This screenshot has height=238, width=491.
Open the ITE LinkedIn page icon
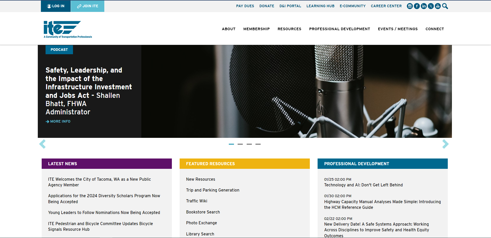click(x=424, y=6)
